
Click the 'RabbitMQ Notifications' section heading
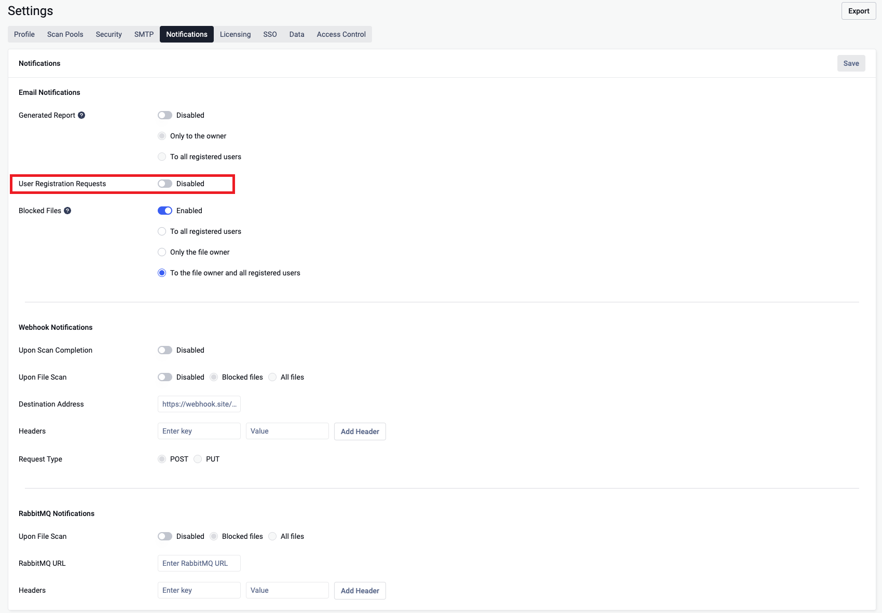57,513
